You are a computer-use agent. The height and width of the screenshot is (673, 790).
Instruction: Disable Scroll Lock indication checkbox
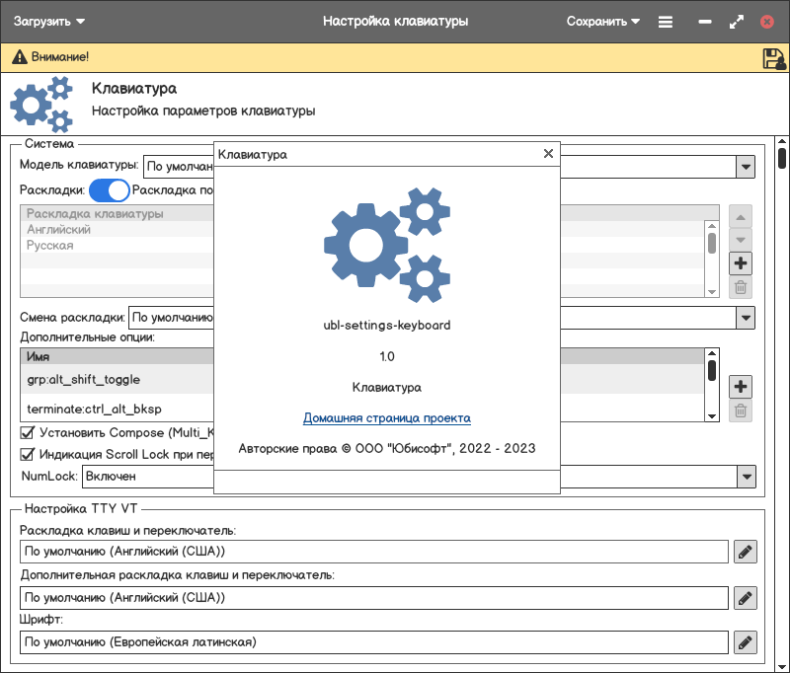click(x=28, y=455)
